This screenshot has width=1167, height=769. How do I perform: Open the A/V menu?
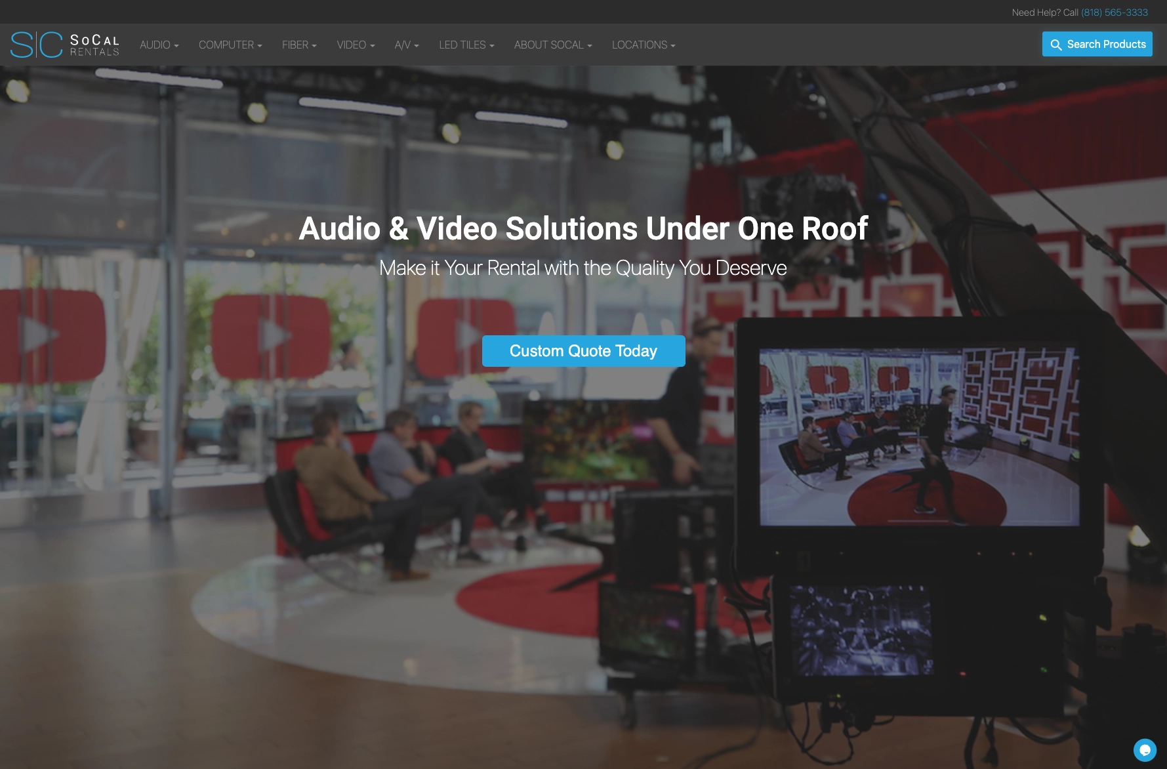point(406,45)
